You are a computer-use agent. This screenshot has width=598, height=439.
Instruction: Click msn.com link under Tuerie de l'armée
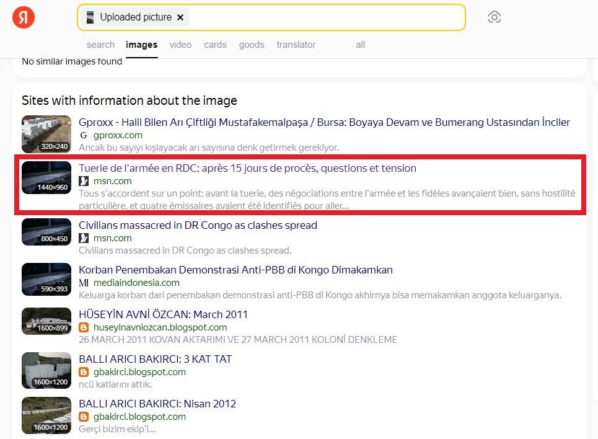click(113, 181)
